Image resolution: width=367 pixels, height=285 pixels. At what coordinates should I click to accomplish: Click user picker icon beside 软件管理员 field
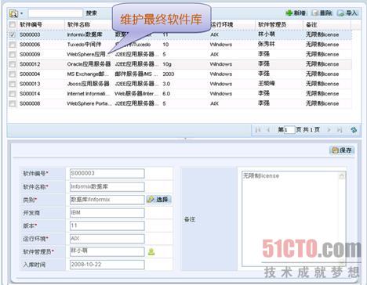click(151, 252)
